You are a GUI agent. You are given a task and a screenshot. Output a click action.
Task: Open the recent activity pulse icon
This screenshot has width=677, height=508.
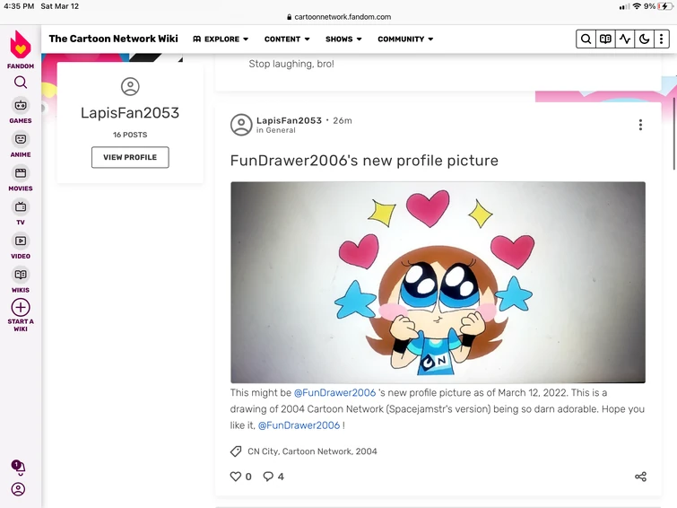pyautogui.click(x=625, y=39)
